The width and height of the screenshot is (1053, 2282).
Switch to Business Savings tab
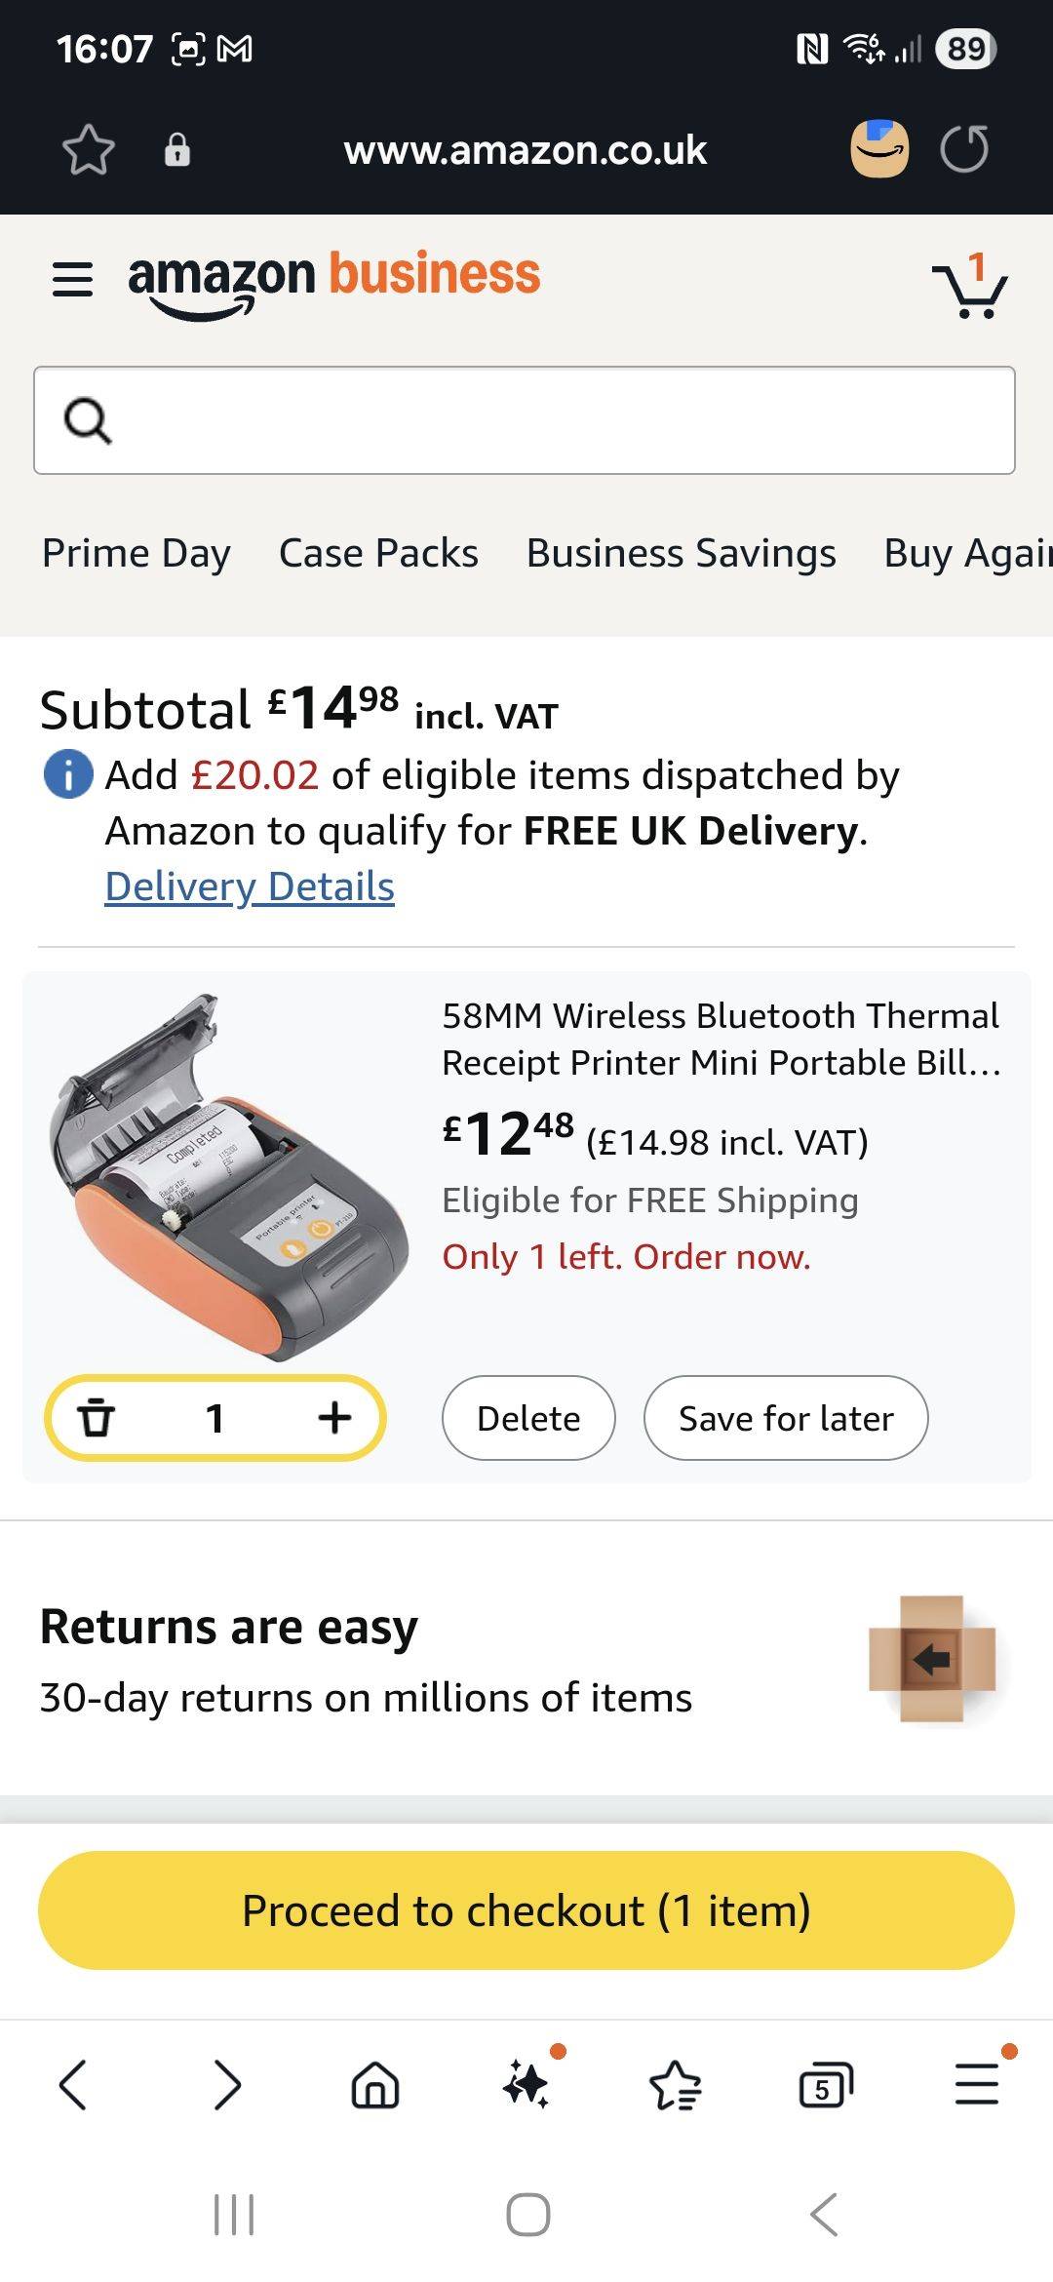click(x=681, y=553)
